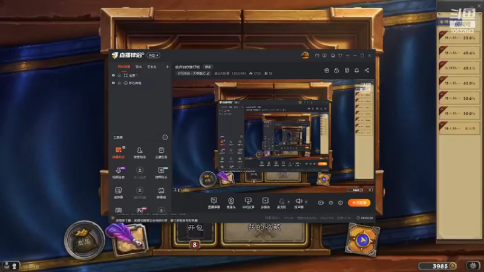
Task: Click the 3985 gold counter
Action: coord(437,266)
